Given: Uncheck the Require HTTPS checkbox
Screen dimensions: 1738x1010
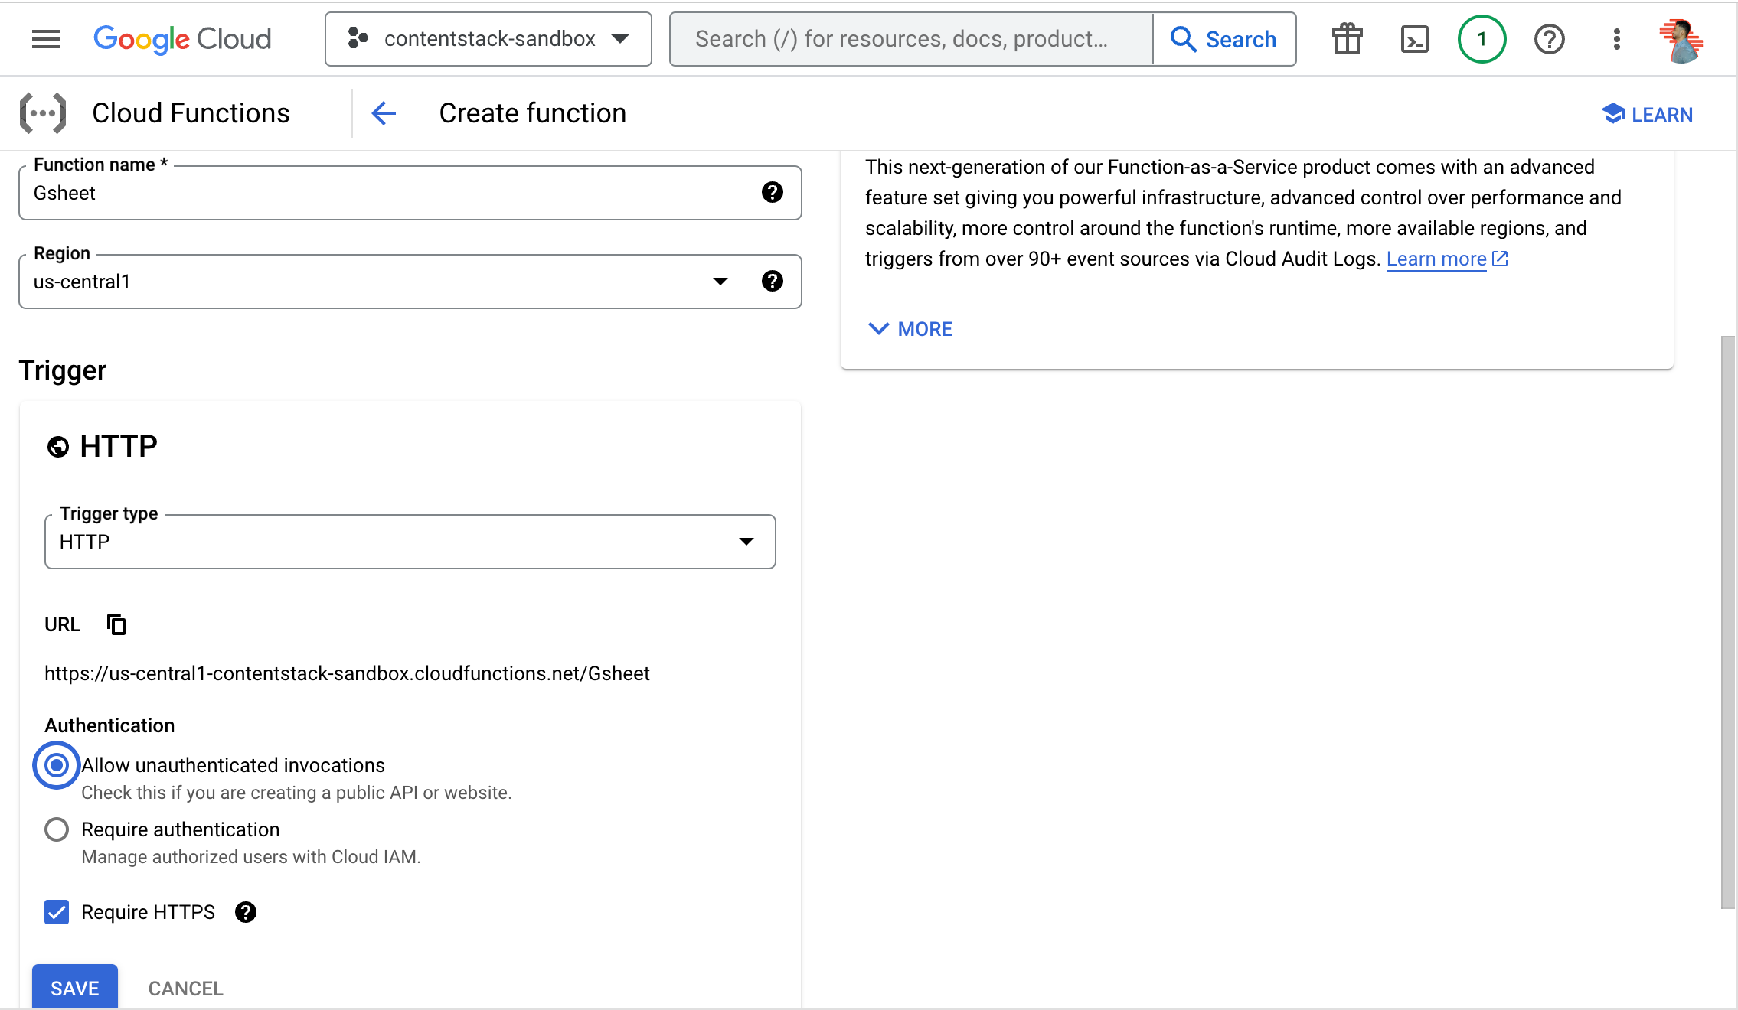Looking at the screenshot, I should pyautogui.click(x=57, y=912).
